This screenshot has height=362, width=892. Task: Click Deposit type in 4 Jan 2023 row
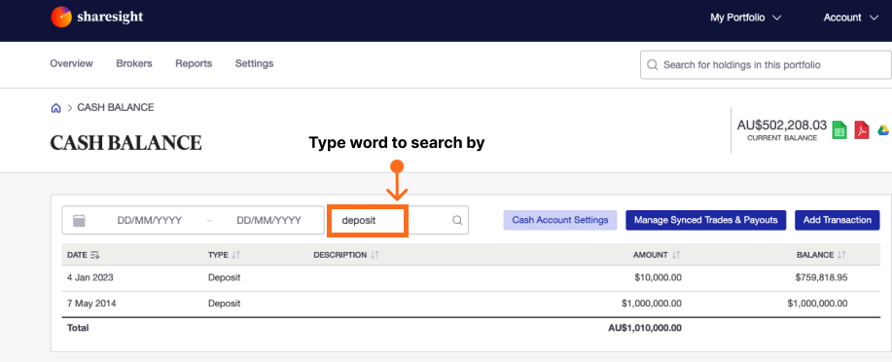click(224, 277)
